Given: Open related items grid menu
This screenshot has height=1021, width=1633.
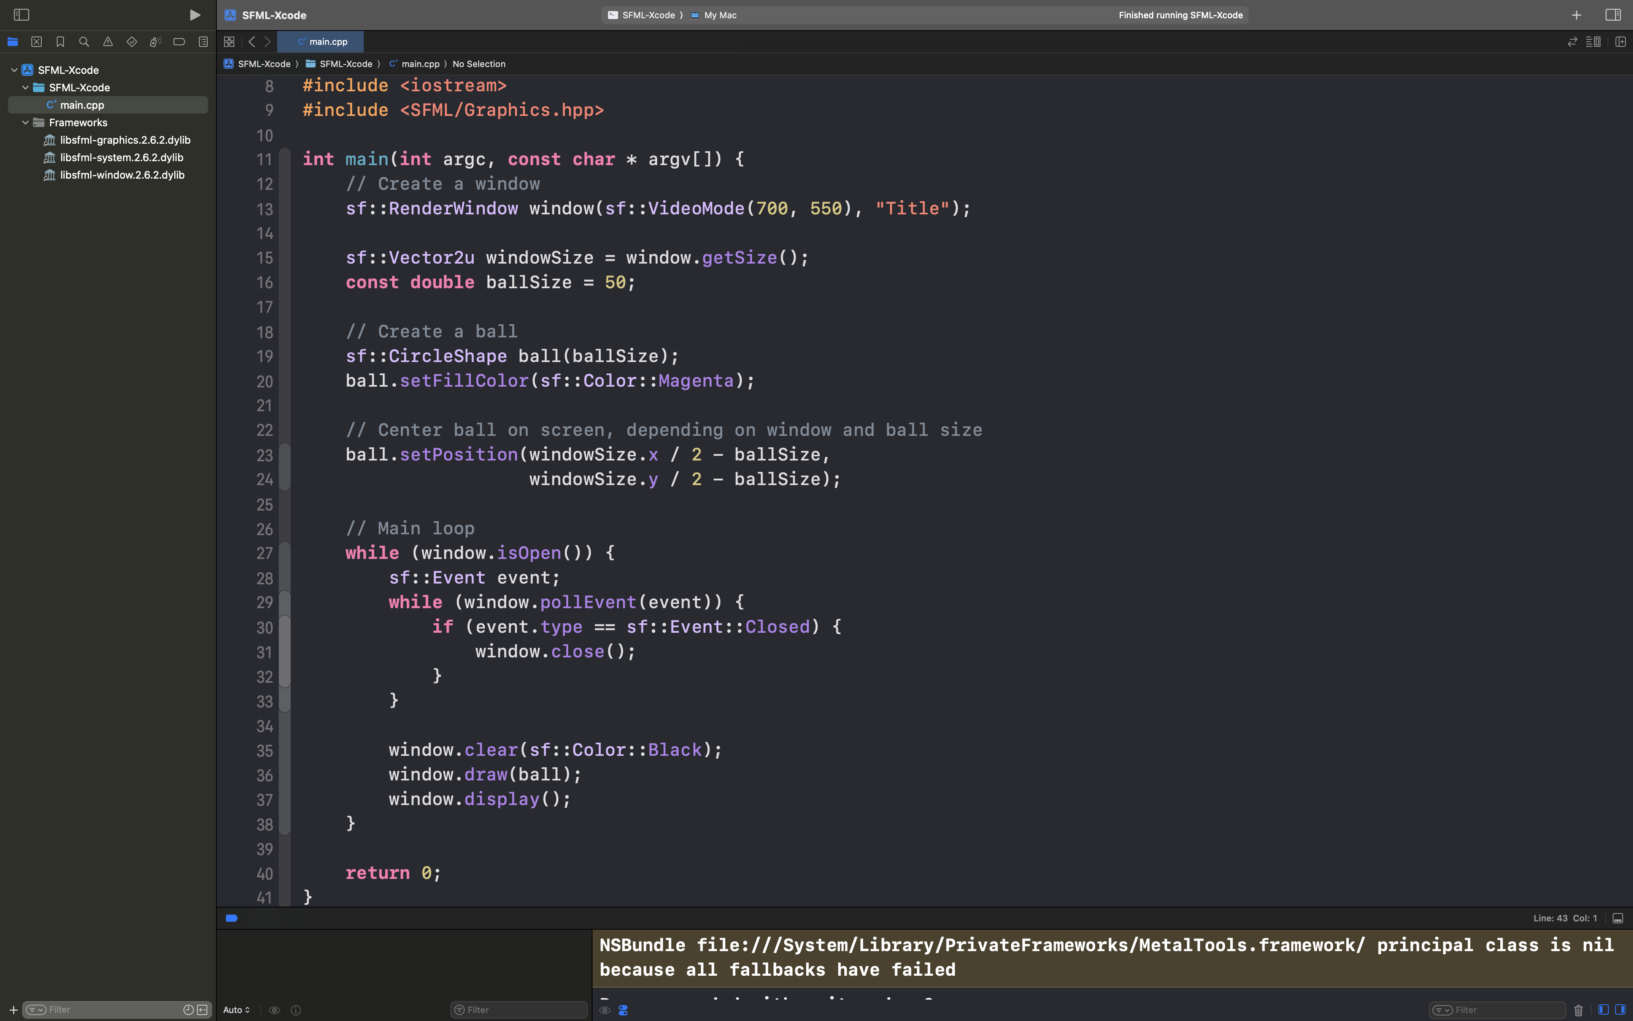Looking at the screenshot, I should tap(229, 42).
